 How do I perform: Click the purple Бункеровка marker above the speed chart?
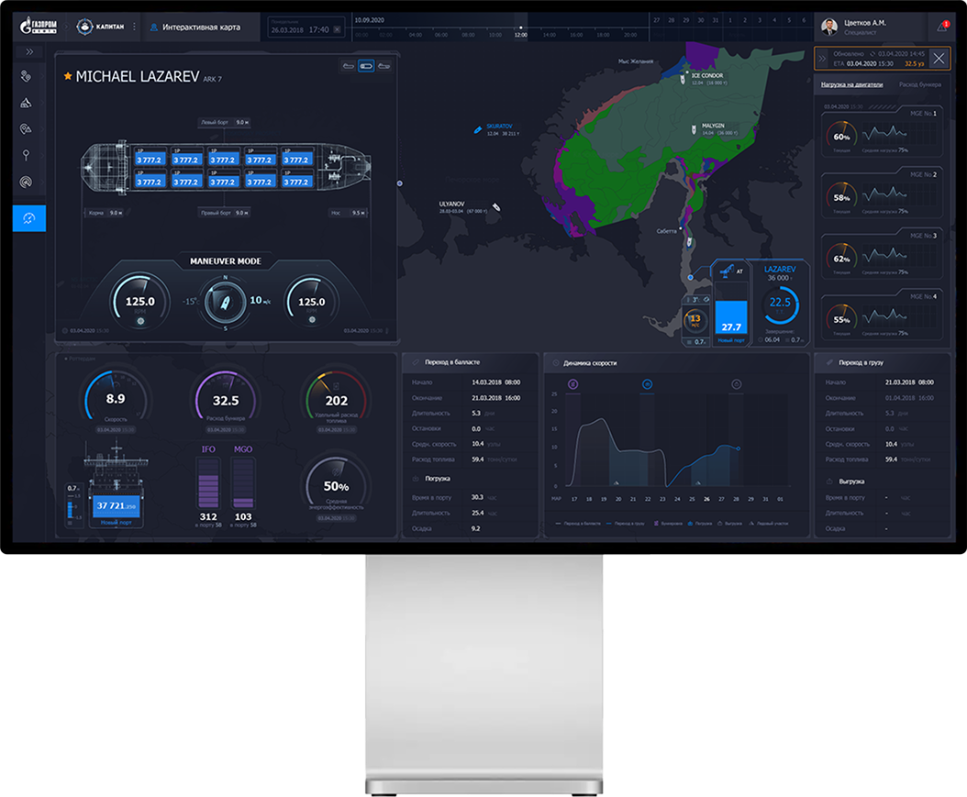[572, 382]
